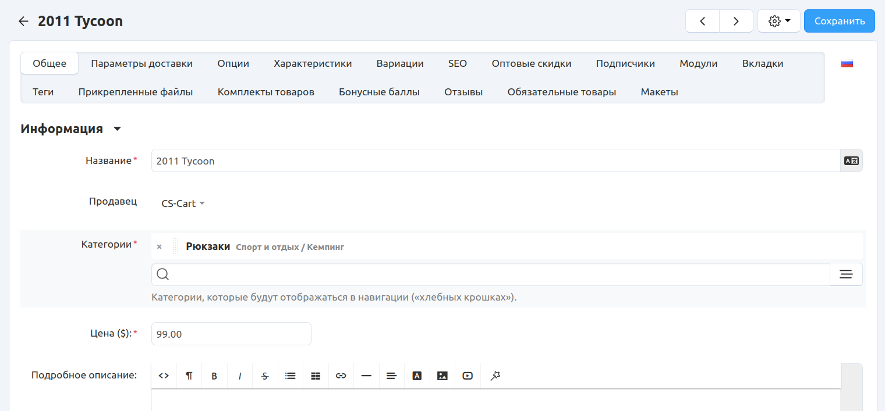
Task: Insert a video in description editor
Action: pos(468,376)
